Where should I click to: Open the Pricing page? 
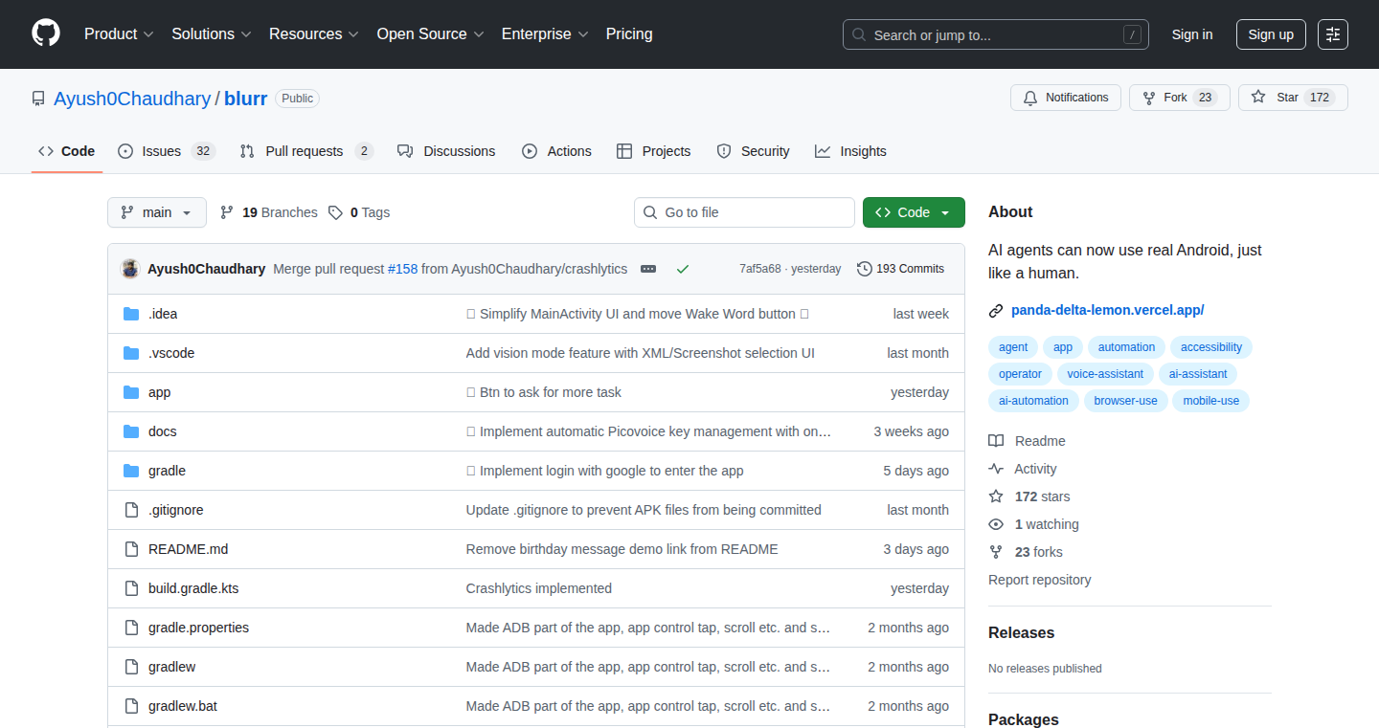point(629,33)
